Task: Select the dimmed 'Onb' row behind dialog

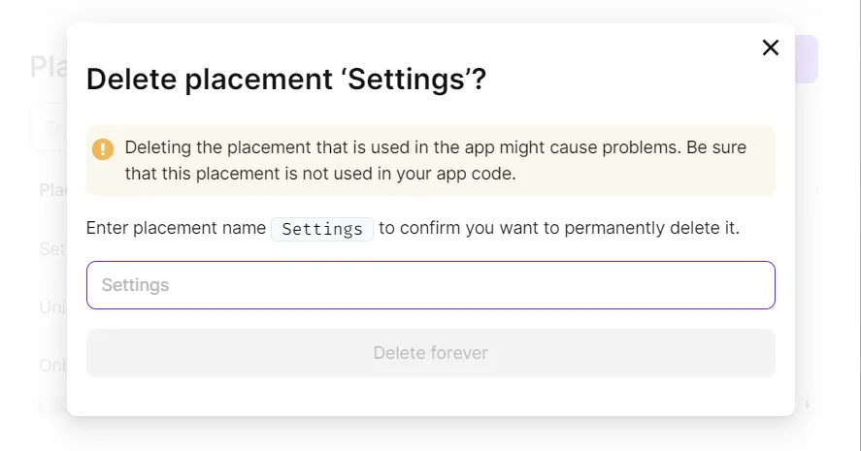Action: pyautogui.click(x=51, y=366)
